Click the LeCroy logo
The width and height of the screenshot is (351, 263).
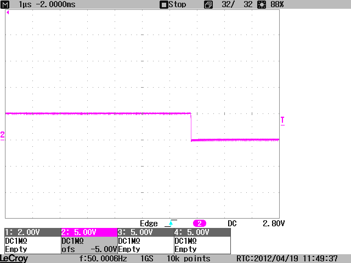(14, 259)
